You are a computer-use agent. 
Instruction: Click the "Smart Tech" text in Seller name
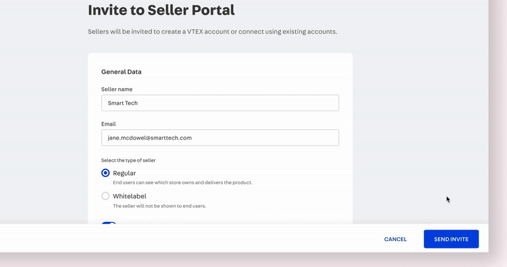coord(123,103)
